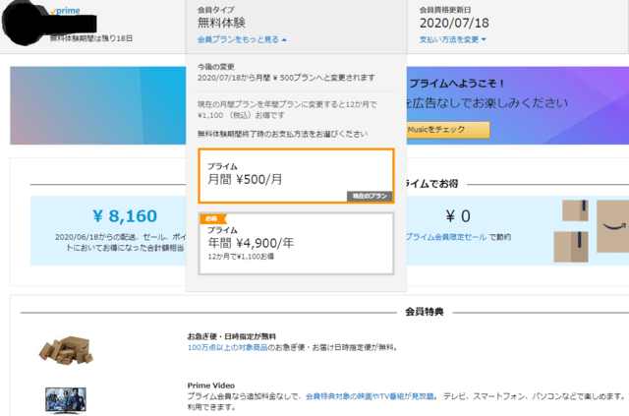Viewport: 629px width, 416px height.
Task: Click the Amazon smile package image
Action: (x=612, y=226)
